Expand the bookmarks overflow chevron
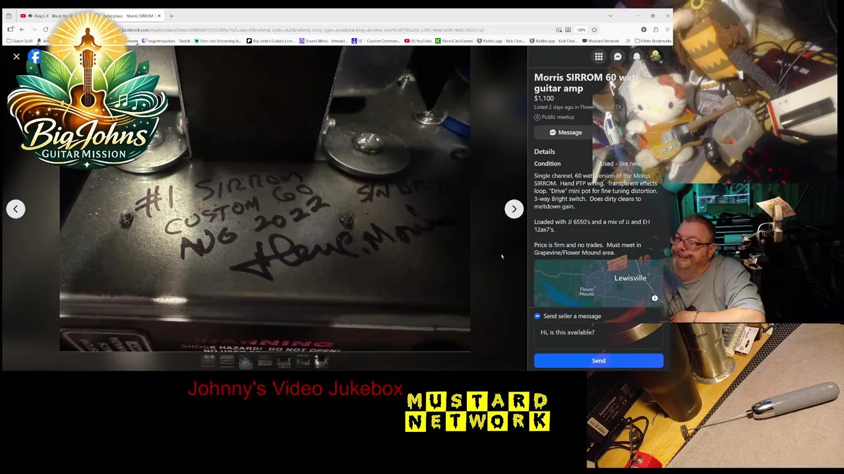 (x=628, y=41)
